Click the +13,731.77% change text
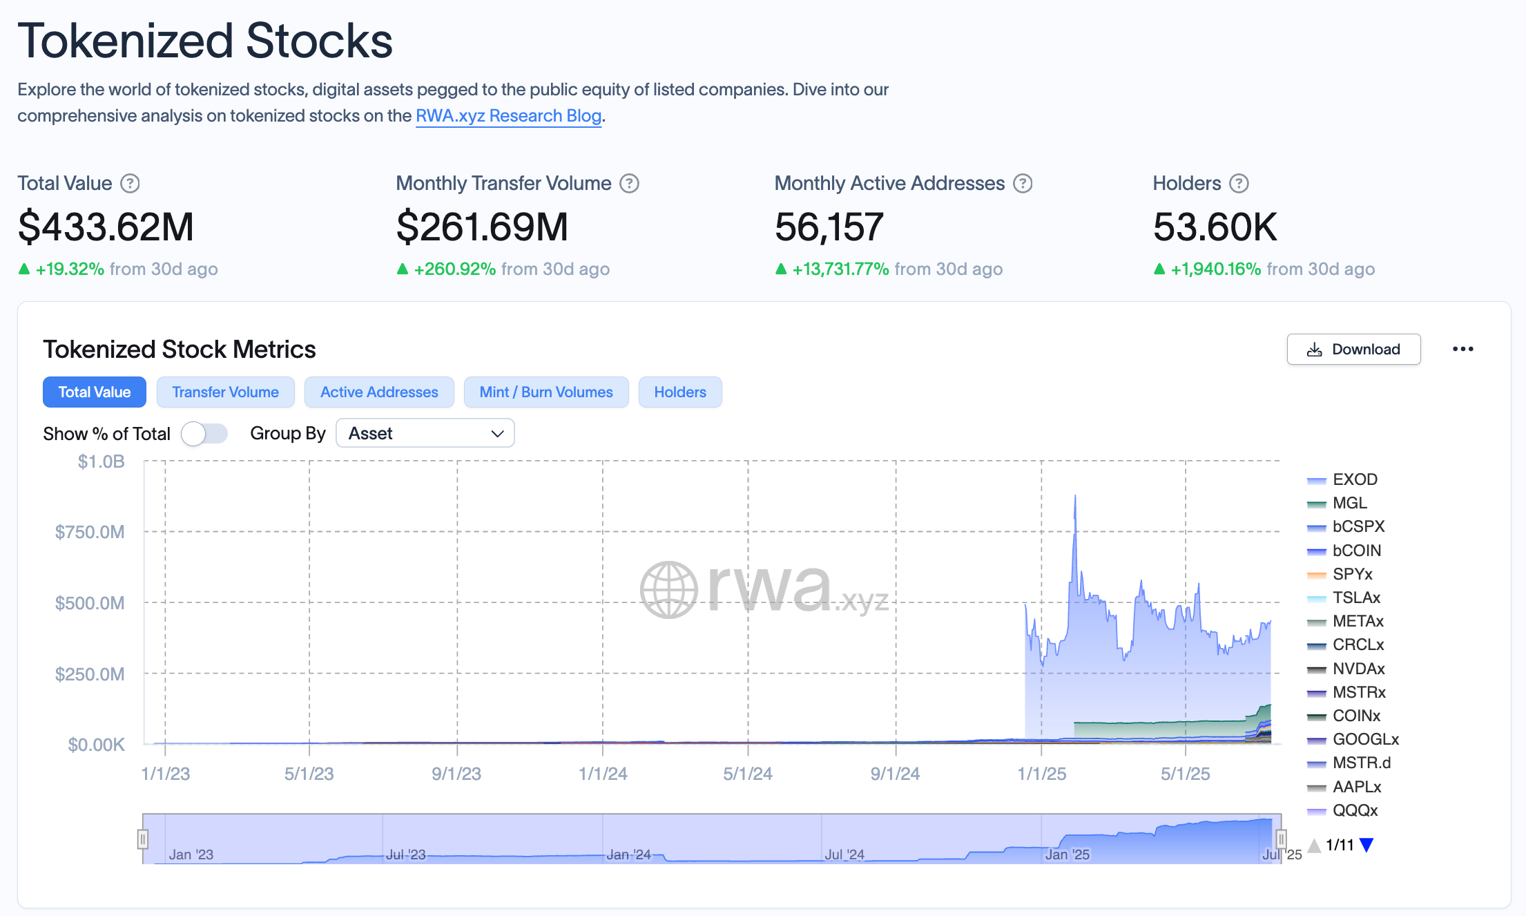Viewport: 1526px width, 916px height. [840, 269]
